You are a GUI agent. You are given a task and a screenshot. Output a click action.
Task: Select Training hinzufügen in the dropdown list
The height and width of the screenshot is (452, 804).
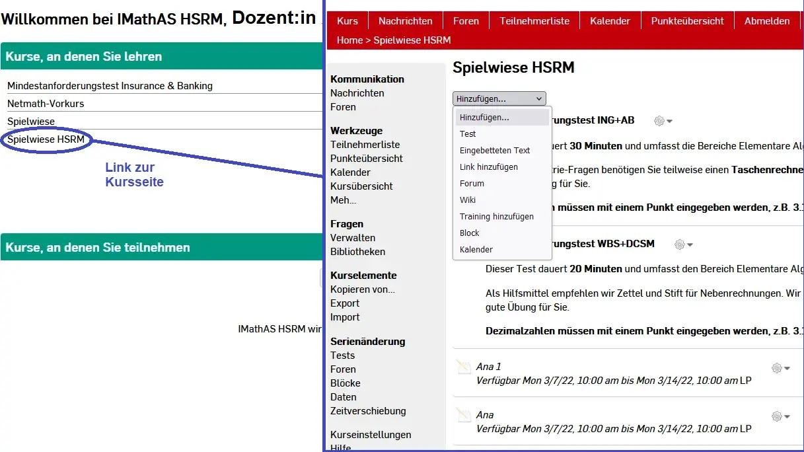click(496, 216)
